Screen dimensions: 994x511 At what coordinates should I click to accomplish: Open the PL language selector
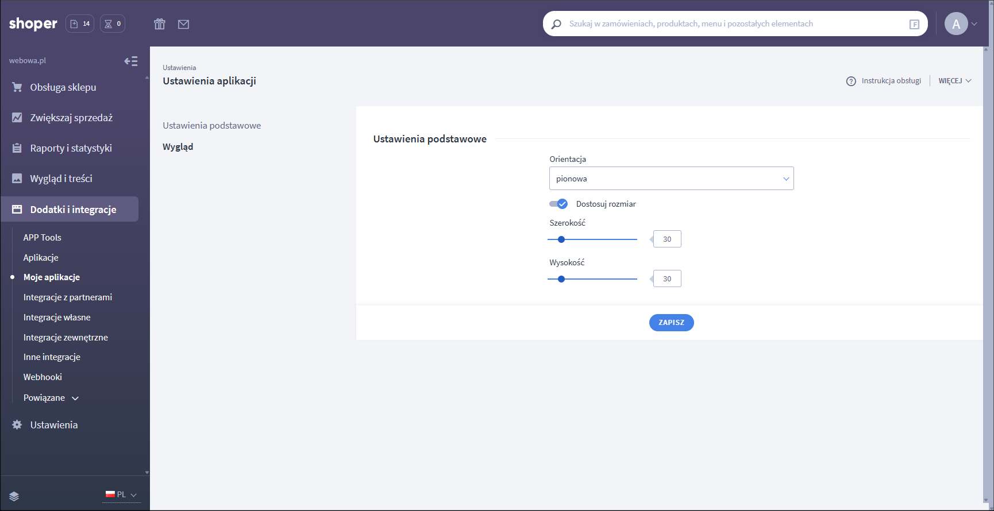[x=121, y=494]
